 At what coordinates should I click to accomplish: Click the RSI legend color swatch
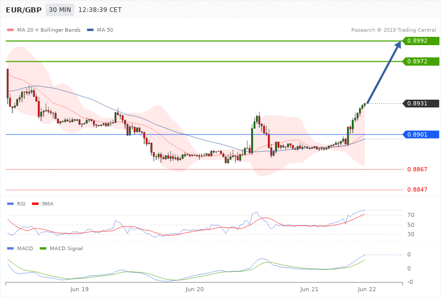point(10,203)
